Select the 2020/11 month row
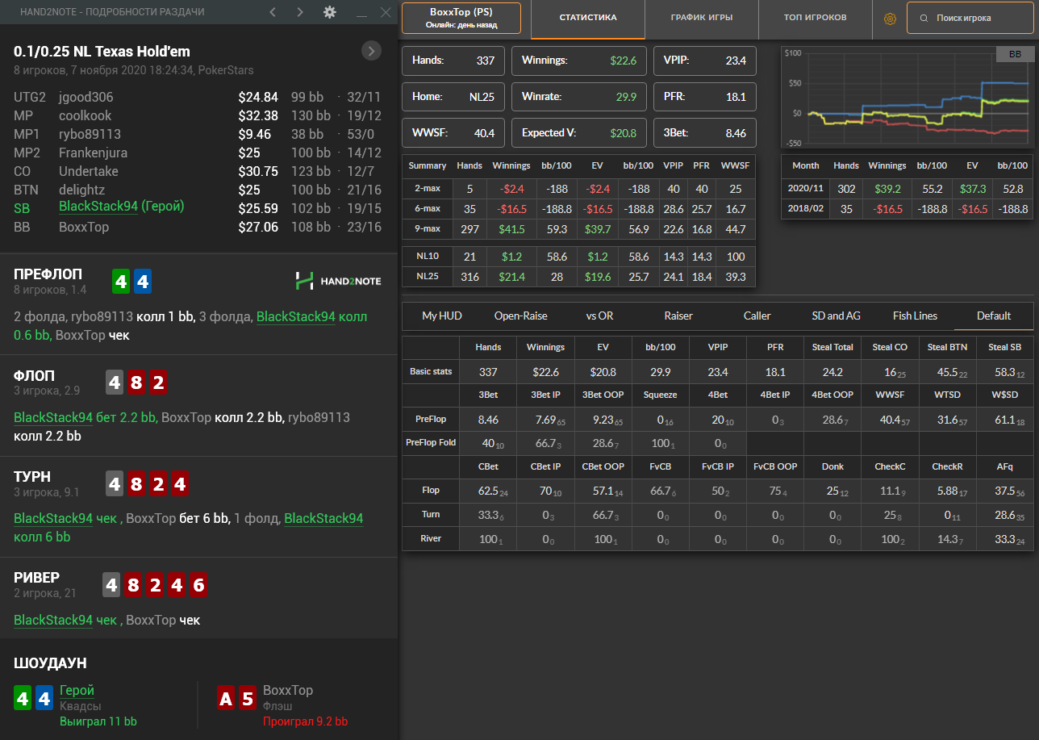 (x=908, y=188)
